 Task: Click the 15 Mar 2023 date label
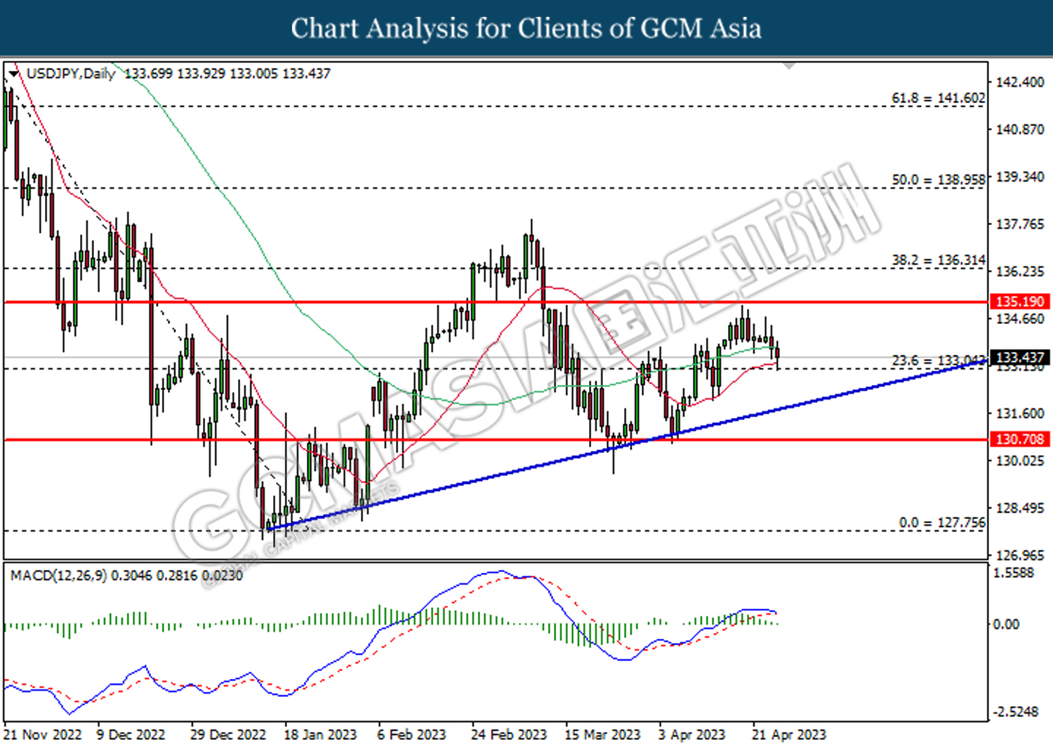(x=603, y=735)
